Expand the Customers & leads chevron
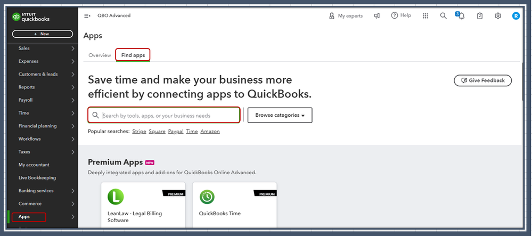The height and width of the screenshot is (236, 532). (72, 75)
